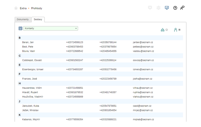Image resolution: width=201 pixels, height=127 pixels.
Task: Click phone number +420776556354
Action: (x=75, y=119)
